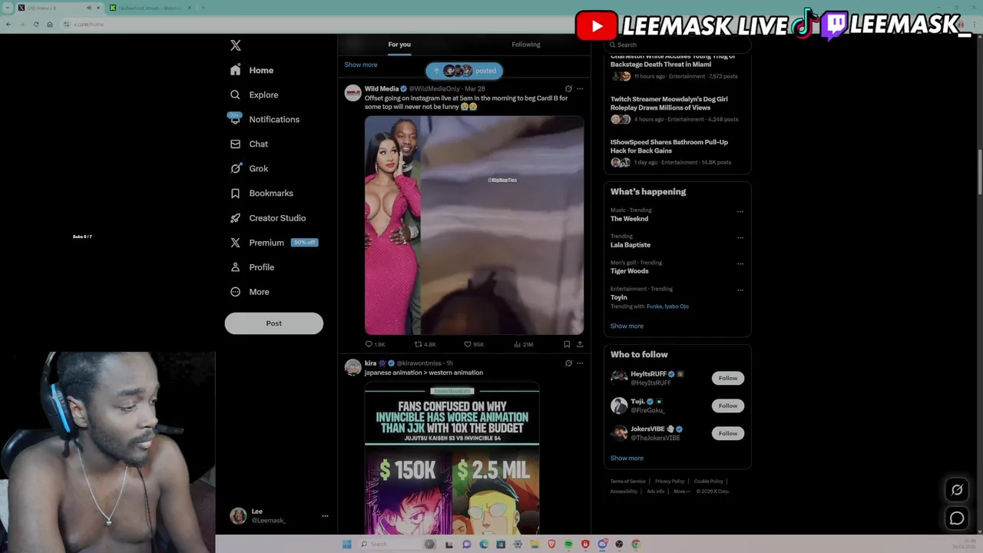Open Profile in the sidebar

point(252,267)
